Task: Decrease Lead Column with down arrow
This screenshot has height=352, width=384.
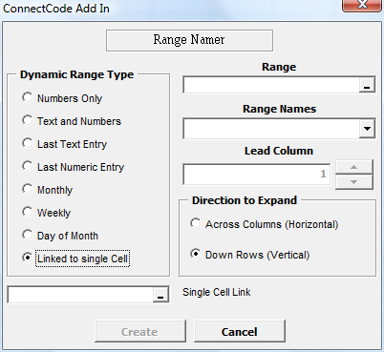Action: [x=354, y=182]
